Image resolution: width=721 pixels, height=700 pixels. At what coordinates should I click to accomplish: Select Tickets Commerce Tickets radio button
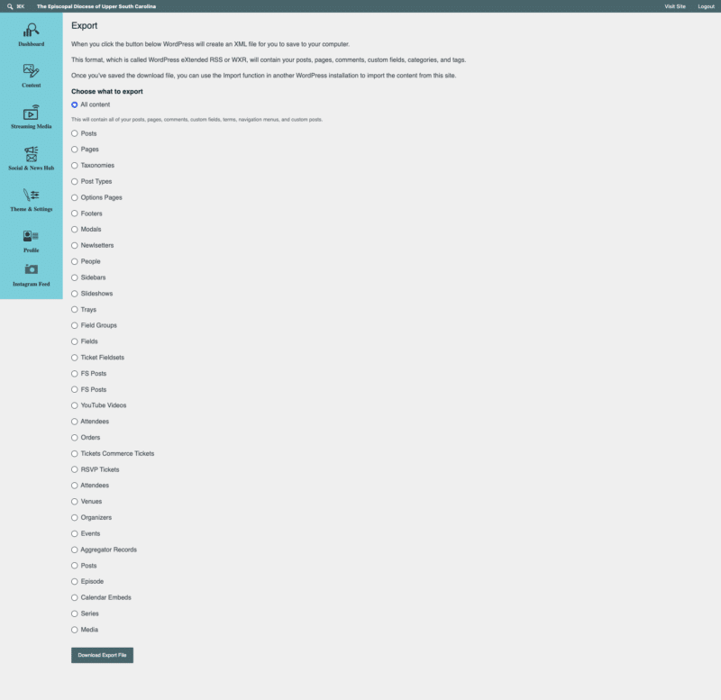[x=75, y=454]
